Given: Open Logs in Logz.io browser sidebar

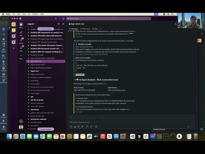Looking at the screenshot, I should [x=4, y=45].
